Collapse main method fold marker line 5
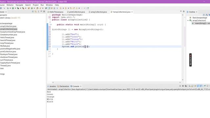Screen dimensions: 210x118 click(x=51, y=25)
